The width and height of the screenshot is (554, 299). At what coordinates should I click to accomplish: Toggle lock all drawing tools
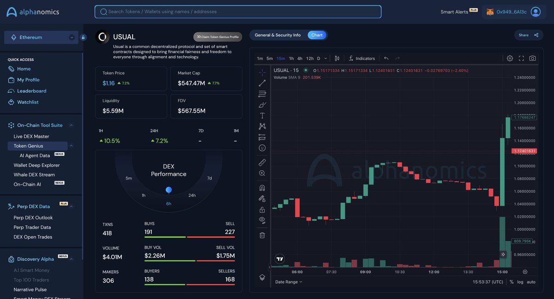pyautogui.click(x=262, y=209)
